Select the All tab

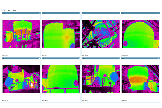click(4, 11)
